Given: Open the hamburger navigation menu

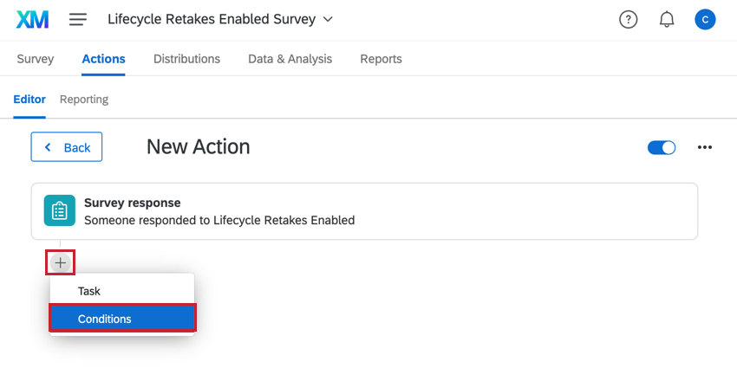Looking at the screenshot, I should pyautogui.click(x=78, y=20).
